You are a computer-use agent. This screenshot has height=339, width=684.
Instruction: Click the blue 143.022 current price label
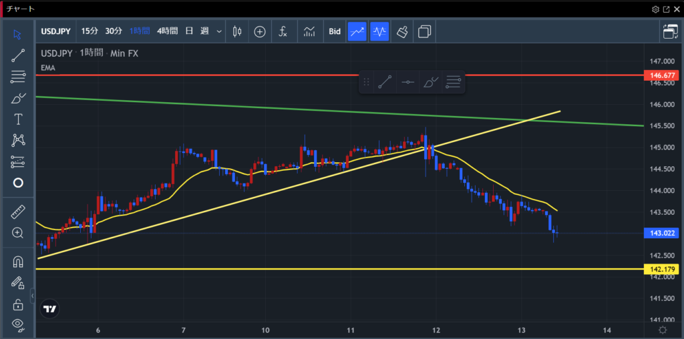pyautogui.click(x=662, y=234)
